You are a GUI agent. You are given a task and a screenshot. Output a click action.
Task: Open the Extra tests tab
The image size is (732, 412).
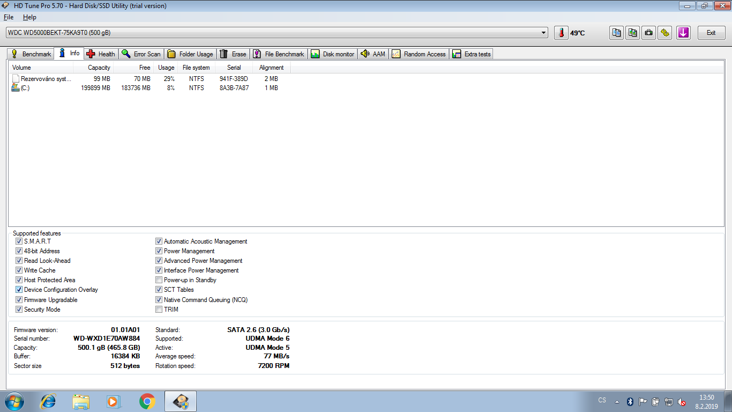click(472, 54)
